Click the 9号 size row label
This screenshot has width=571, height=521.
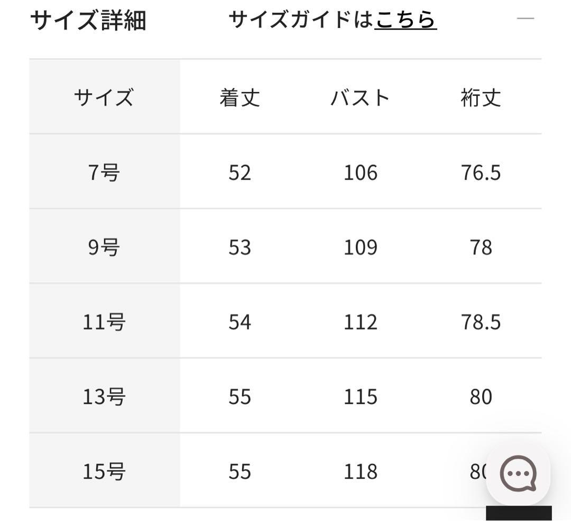[104, 247]
